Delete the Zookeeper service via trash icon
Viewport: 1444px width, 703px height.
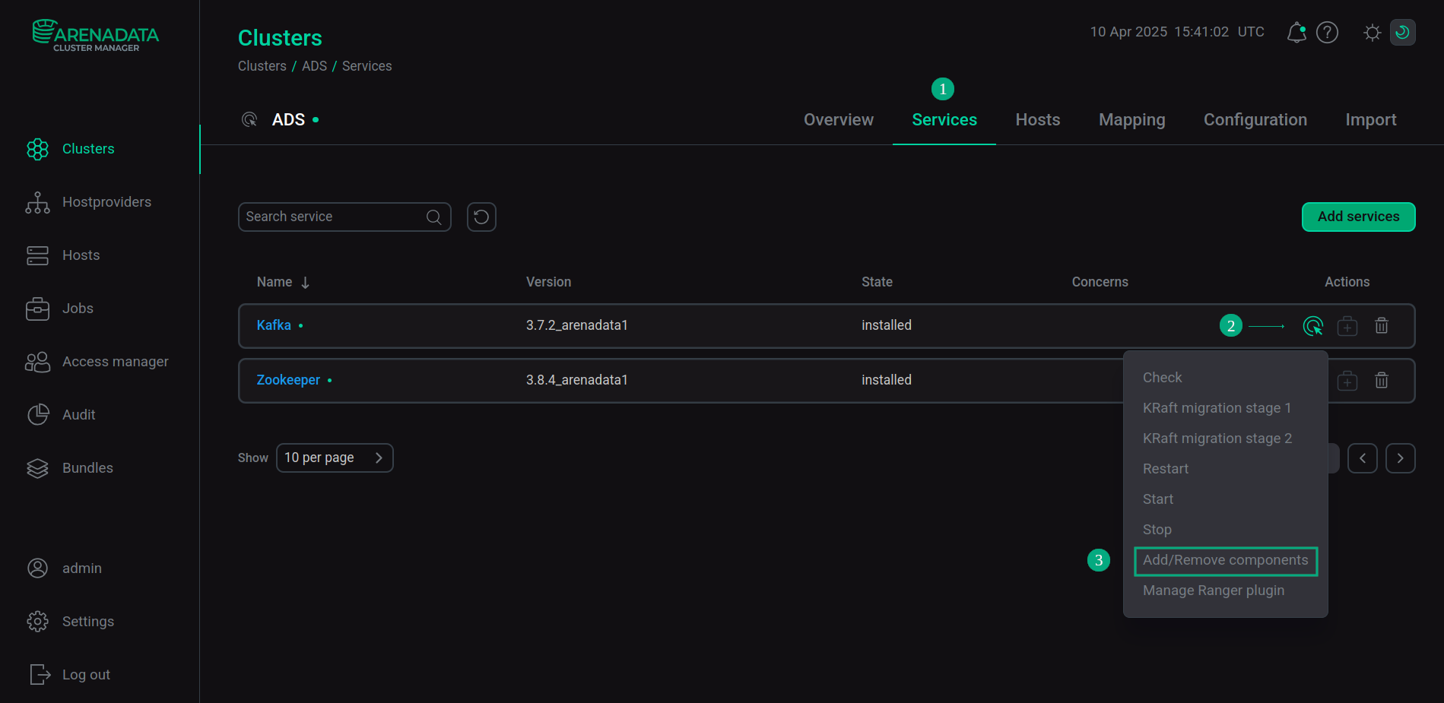pos(1382,381)
